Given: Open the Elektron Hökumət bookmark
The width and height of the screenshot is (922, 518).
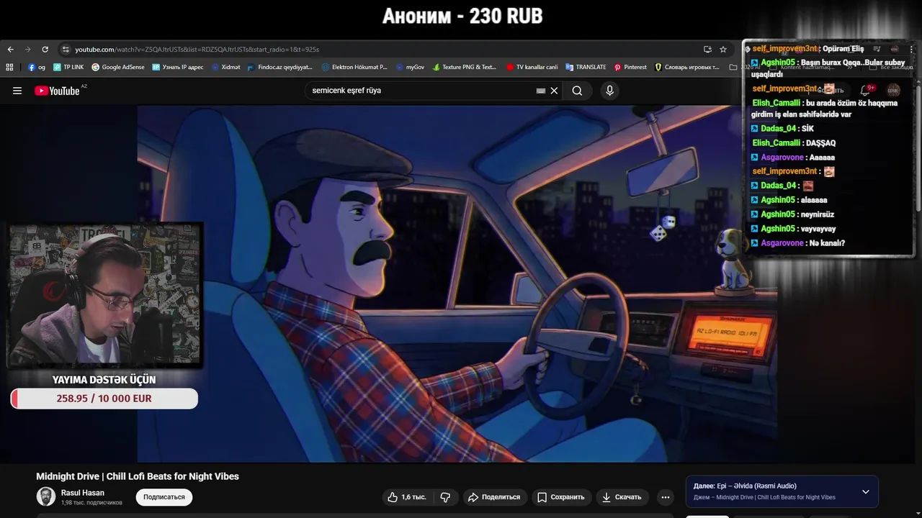Looking at the screenshot, I should pos(354,67).
